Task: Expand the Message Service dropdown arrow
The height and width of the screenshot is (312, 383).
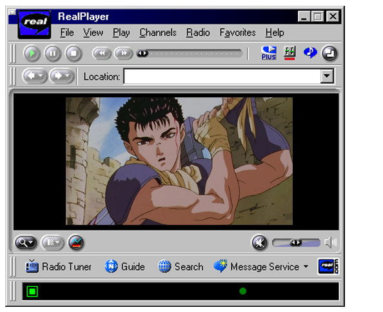Action: coord(306,267)
